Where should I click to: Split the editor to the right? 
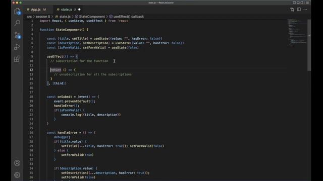pos(299,10)
